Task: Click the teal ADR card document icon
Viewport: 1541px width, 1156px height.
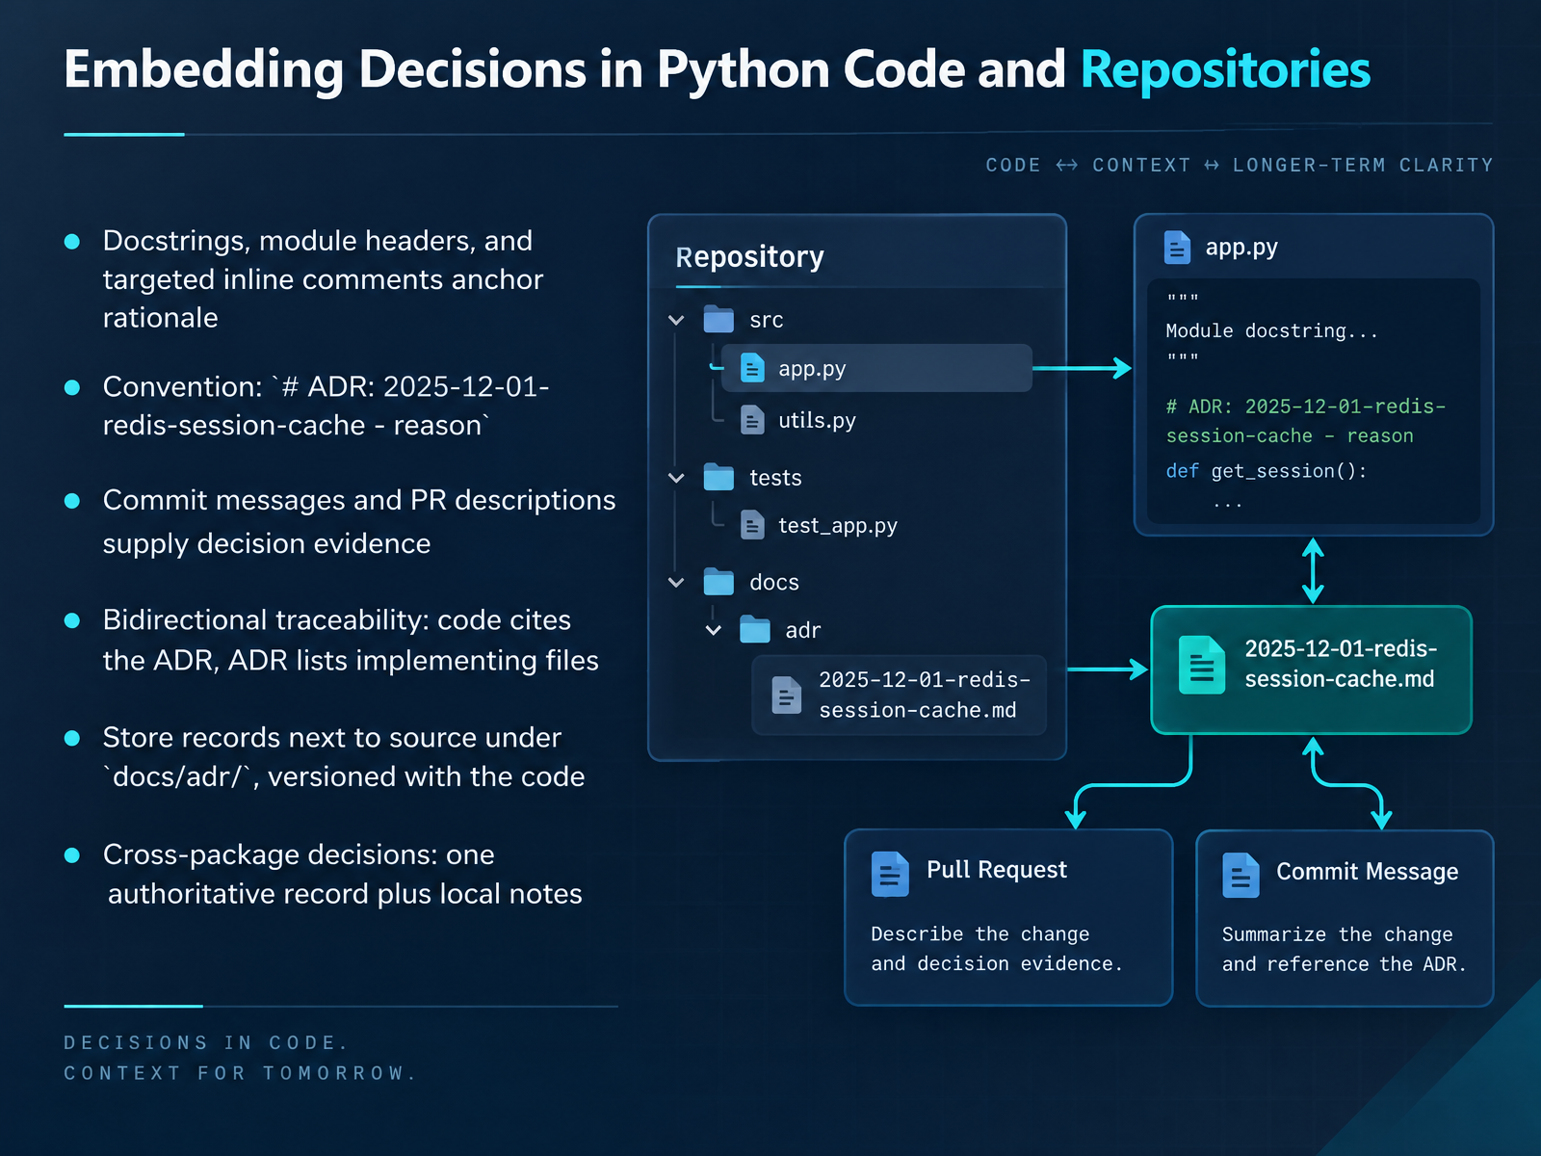Action: pos(1202,665)
